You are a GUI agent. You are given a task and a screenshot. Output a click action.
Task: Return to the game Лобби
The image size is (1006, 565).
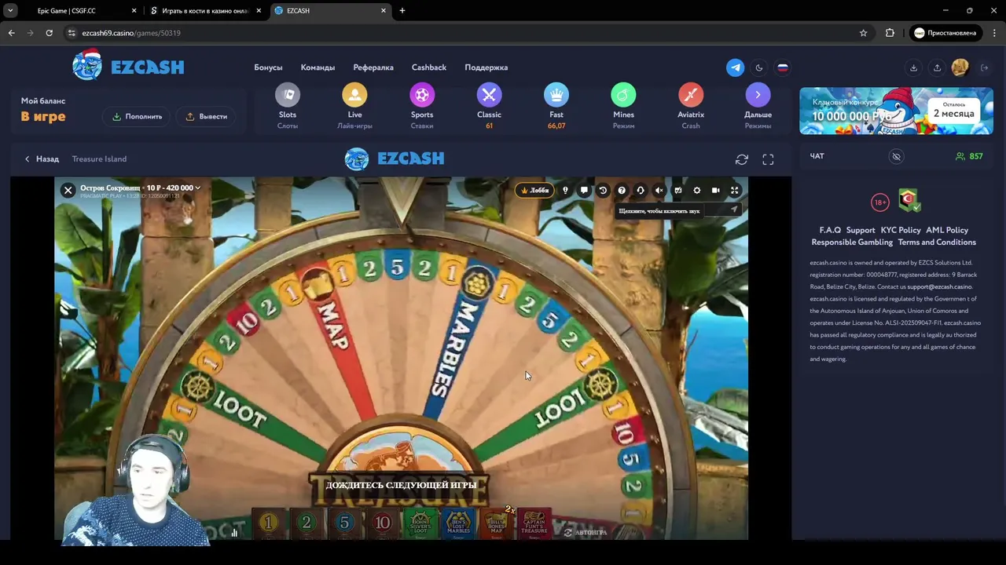(x=534, y=190)
